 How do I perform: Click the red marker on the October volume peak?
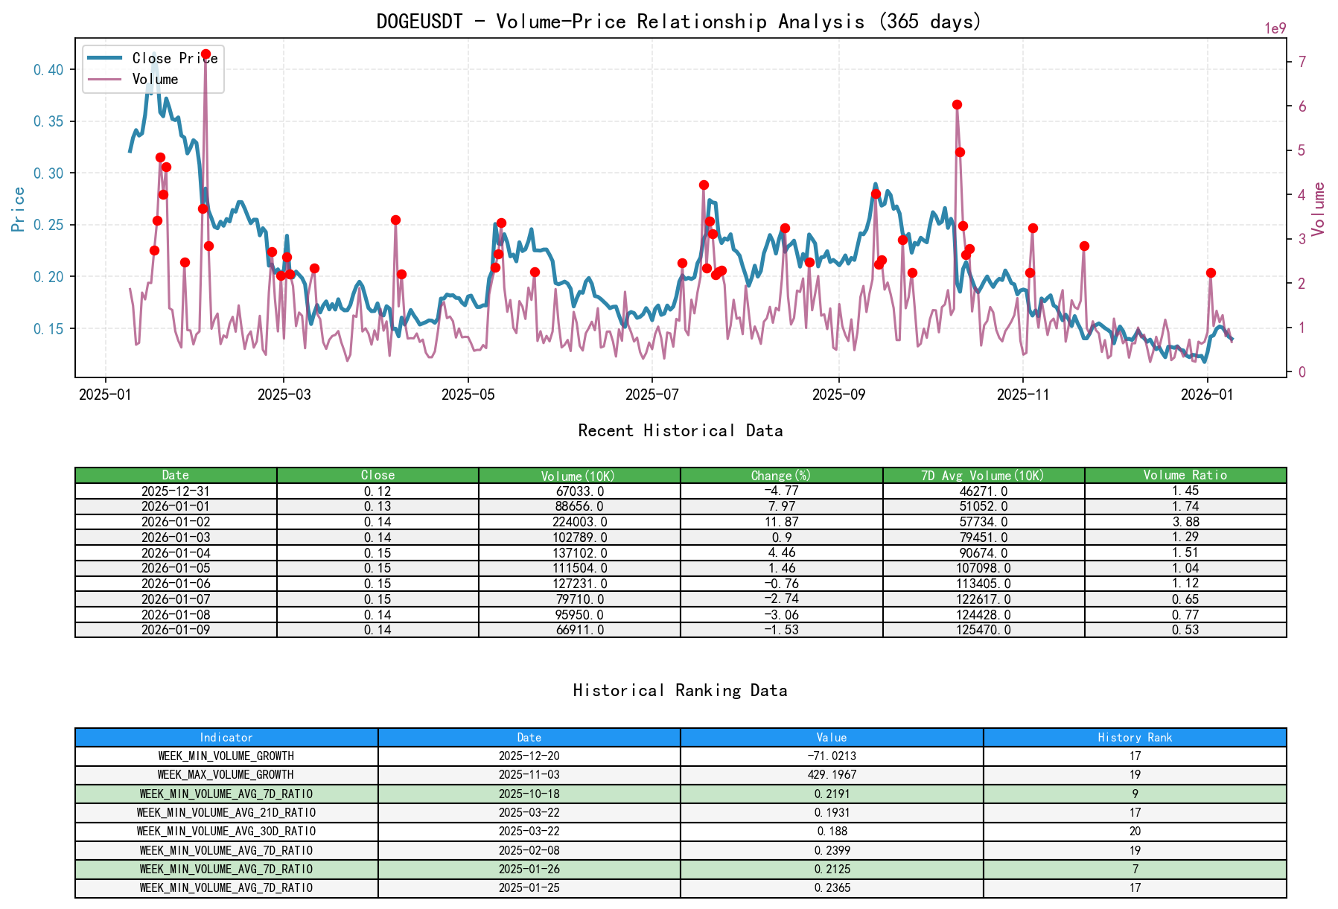[958, 104]
